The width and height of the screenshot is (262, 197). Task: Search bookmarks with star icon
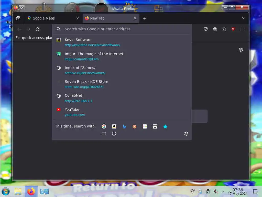[165, 126]
